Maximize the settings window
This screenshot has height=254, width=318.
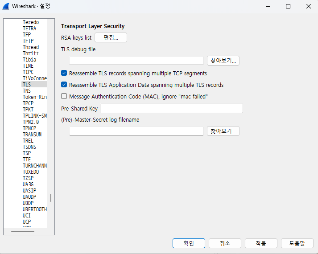[288, 6]
